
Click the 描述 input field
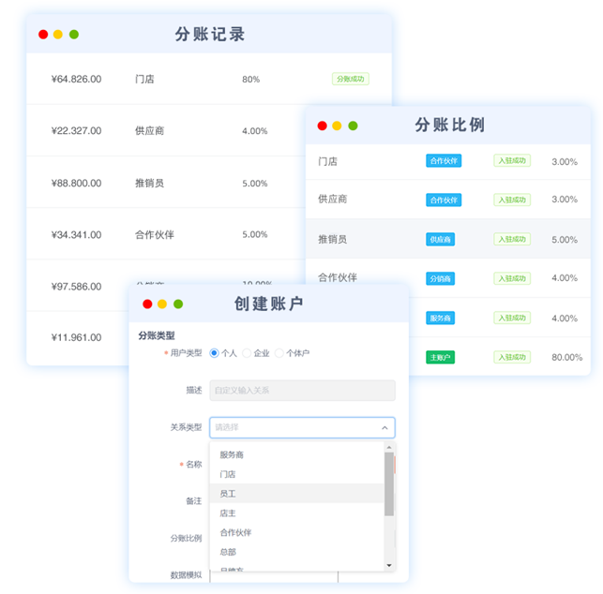coord(302,391)
